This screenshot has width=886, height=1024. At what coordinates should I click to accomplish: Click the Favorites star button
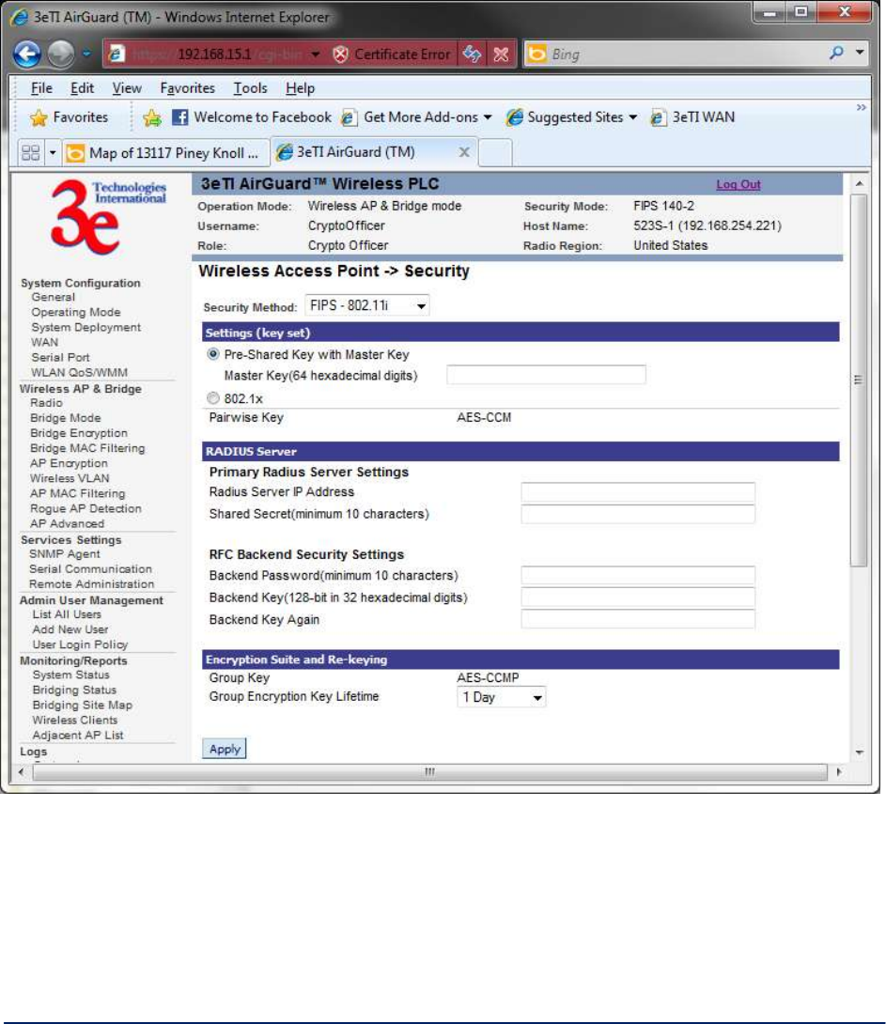pos(69,117)
